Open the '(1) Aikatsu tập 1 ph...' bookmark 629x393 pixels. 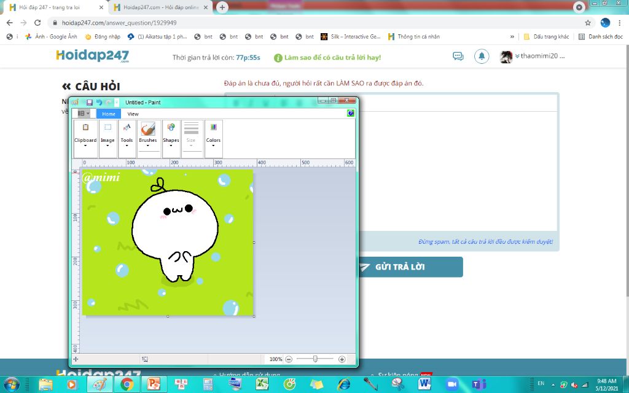(157, 36)
